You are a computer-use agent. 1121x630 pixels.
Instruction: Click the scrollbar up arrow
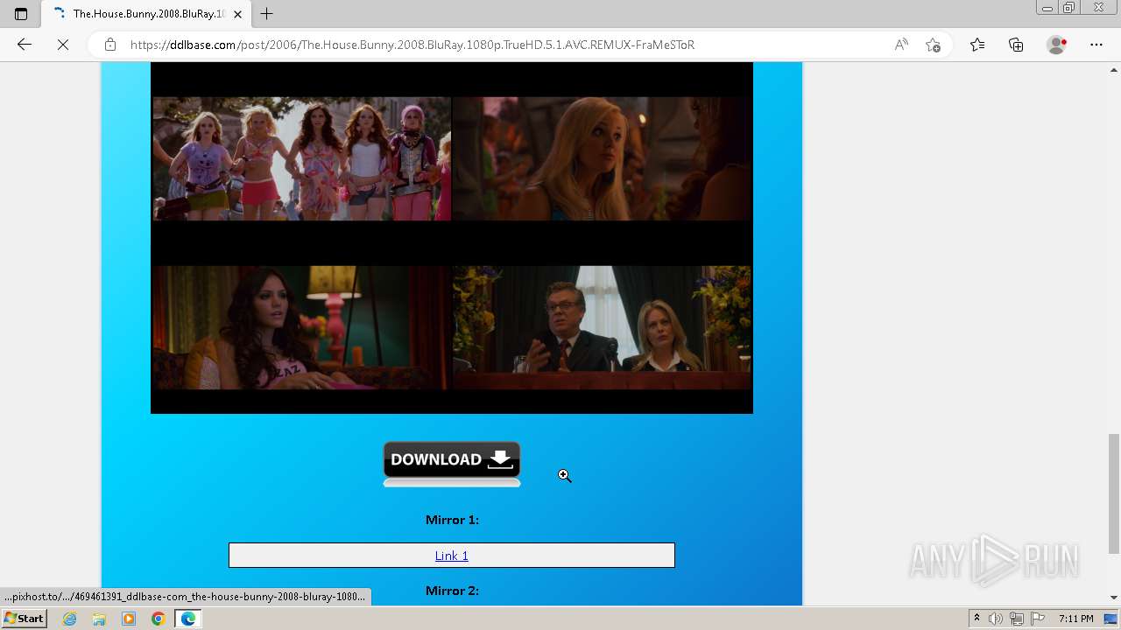pos(1114,70)
